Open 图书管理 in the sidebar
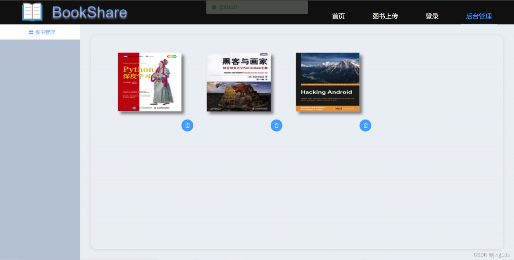The height and width of the screenshot is (260, 514). pyautogui.click(x=40, y=32)
